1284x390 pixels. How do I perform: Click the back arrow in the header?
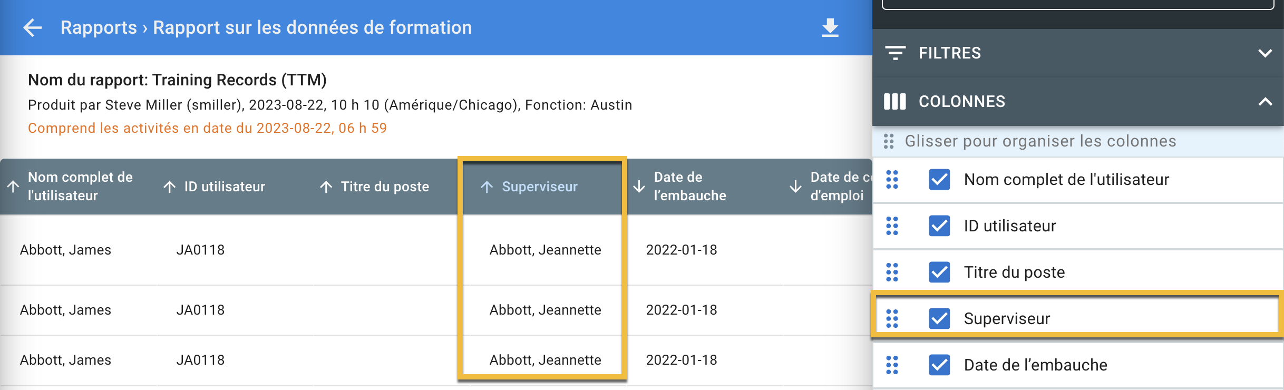pyautogui.click(x=33, y=27)
